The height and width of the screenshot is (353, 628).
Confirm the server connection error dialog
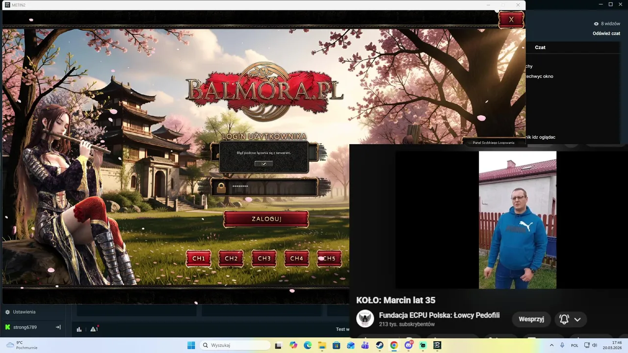click(x=263, y=164)
